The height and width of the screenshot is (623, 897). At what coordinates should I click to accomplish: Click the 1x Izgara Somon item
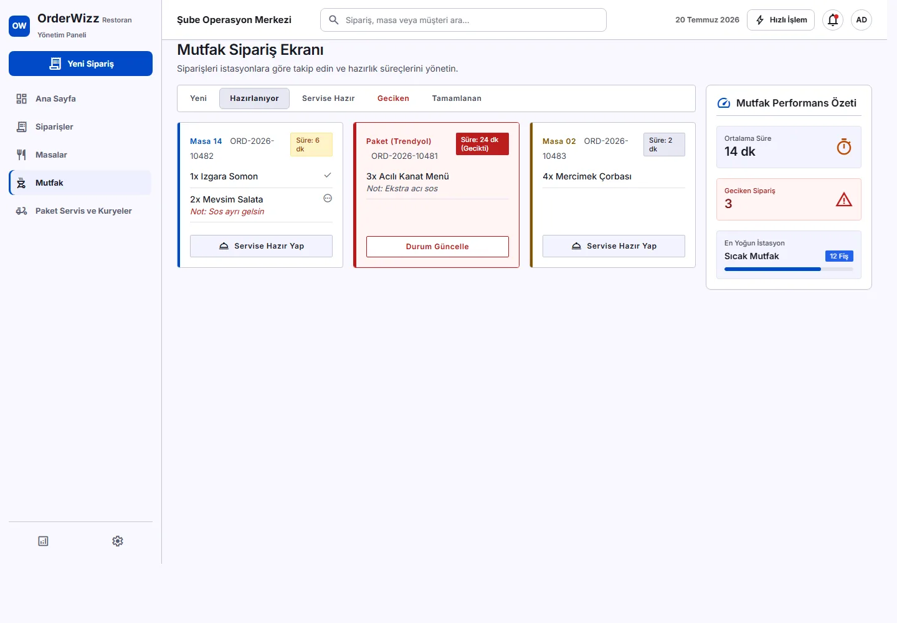click(x=224, y=176)
